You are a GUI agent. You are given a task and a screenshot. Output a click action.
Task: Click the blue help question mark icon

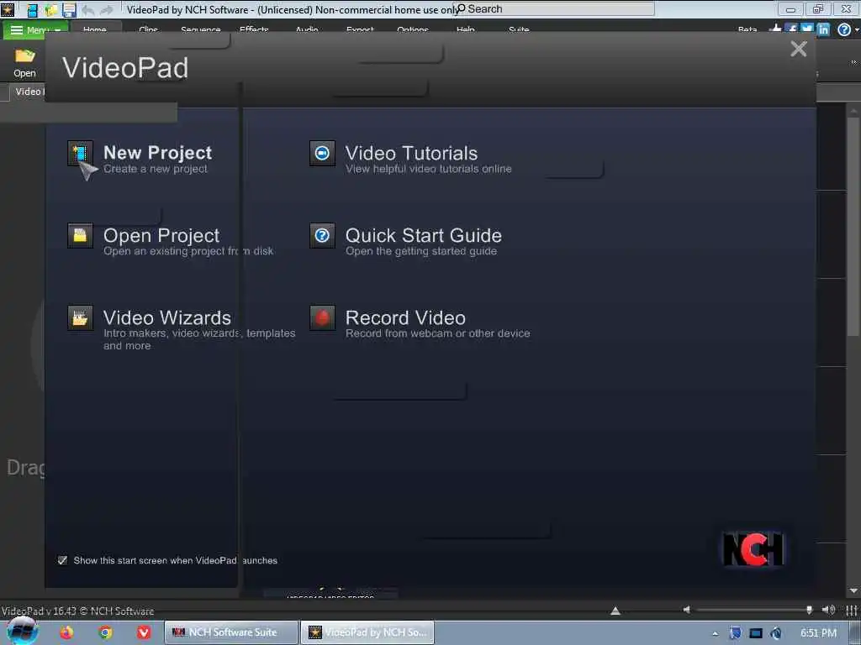tap(843, 29)
